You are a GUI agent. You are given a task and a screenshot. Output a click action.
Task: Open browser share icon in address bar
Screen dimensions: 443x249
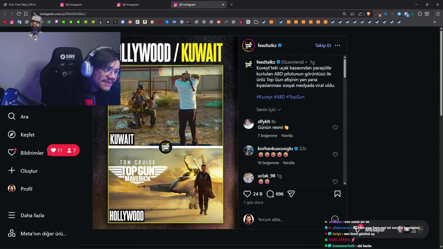360,14
